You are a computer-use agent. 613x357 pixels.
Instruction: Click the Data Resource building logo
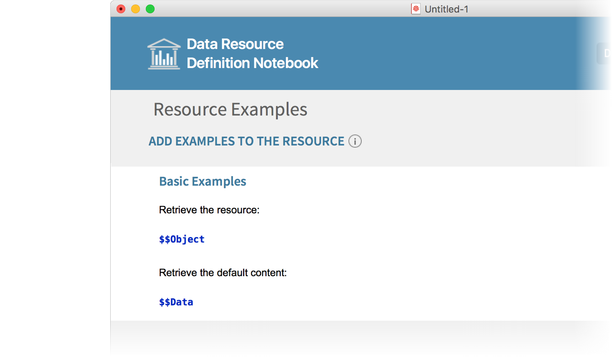(x=164, y=54)
